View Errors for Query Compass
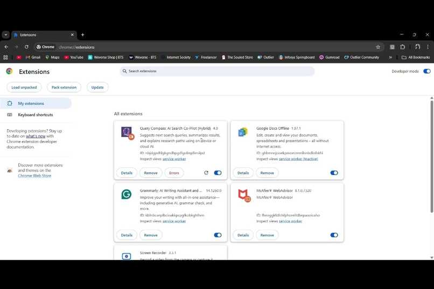Screen dimensions: 434x289 click(x=174, y=173)
